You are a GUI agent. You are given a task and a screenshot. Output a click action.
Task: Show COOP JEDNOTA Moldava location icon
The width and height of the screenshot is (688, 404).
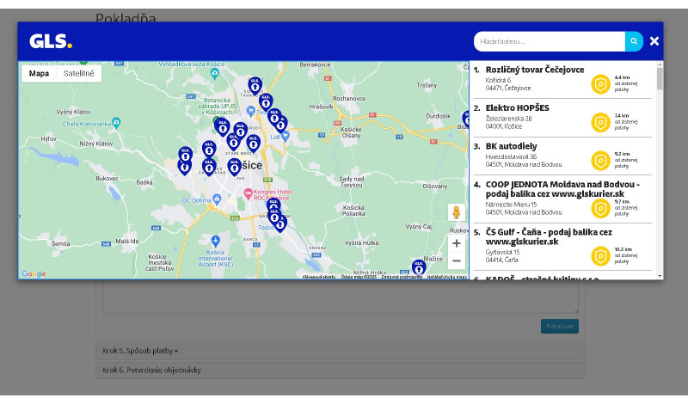[x=600, y=208]
